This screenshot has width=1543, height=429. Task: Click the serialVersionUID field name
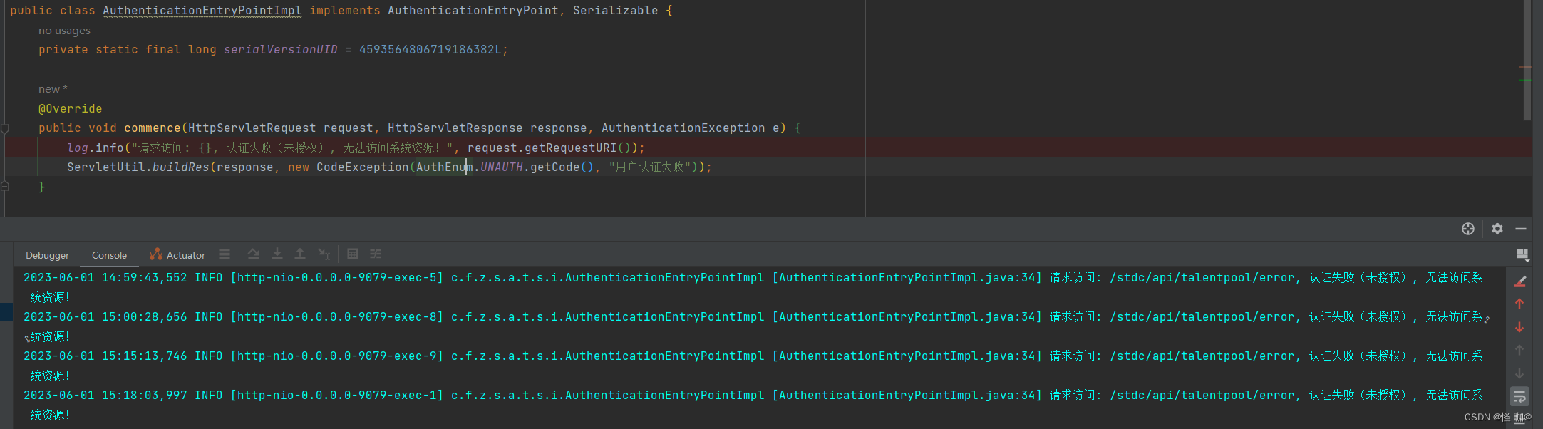coord(281,50)
